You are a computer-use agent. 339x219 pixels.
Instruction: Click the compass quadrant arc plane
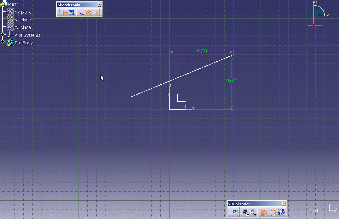tap(318, 11)
